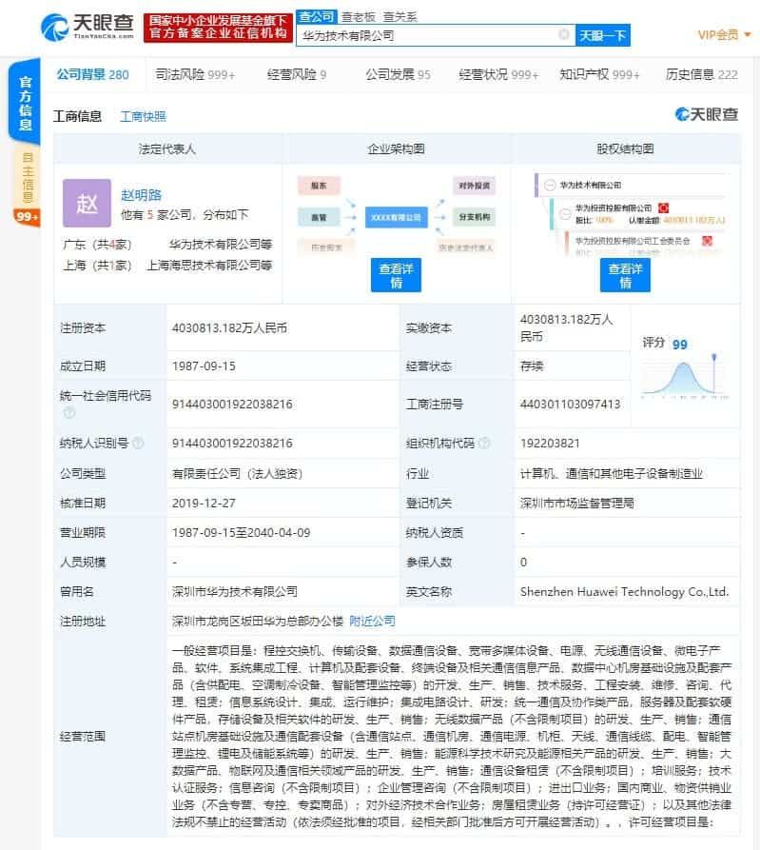The height and width of the screenshot is (850, 760).
Task: Click 查看详情 under 企业架构图
Action: pyautogui.click(x=396, y=275)
